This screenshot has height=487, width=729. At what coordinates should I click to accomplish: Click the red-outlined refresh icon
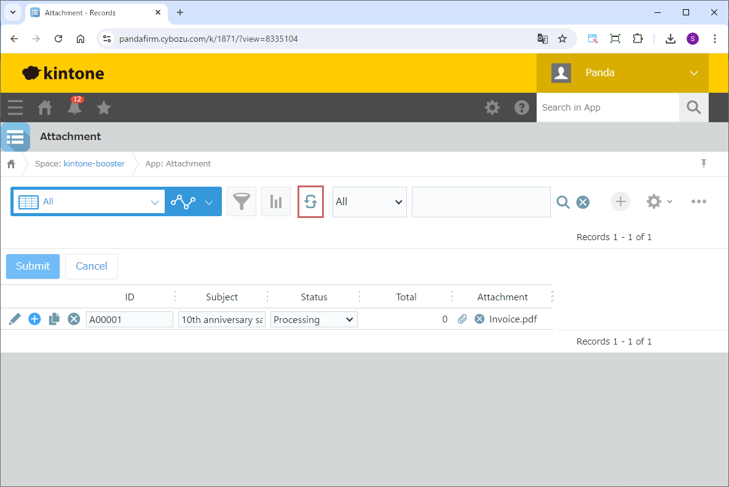click(310, 201)
